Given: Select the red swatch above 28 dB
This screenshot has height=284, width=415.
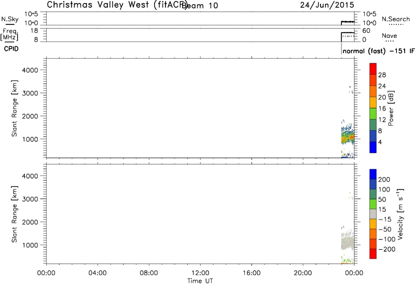Looking at the screenshot, I should [x=373, y=69].
